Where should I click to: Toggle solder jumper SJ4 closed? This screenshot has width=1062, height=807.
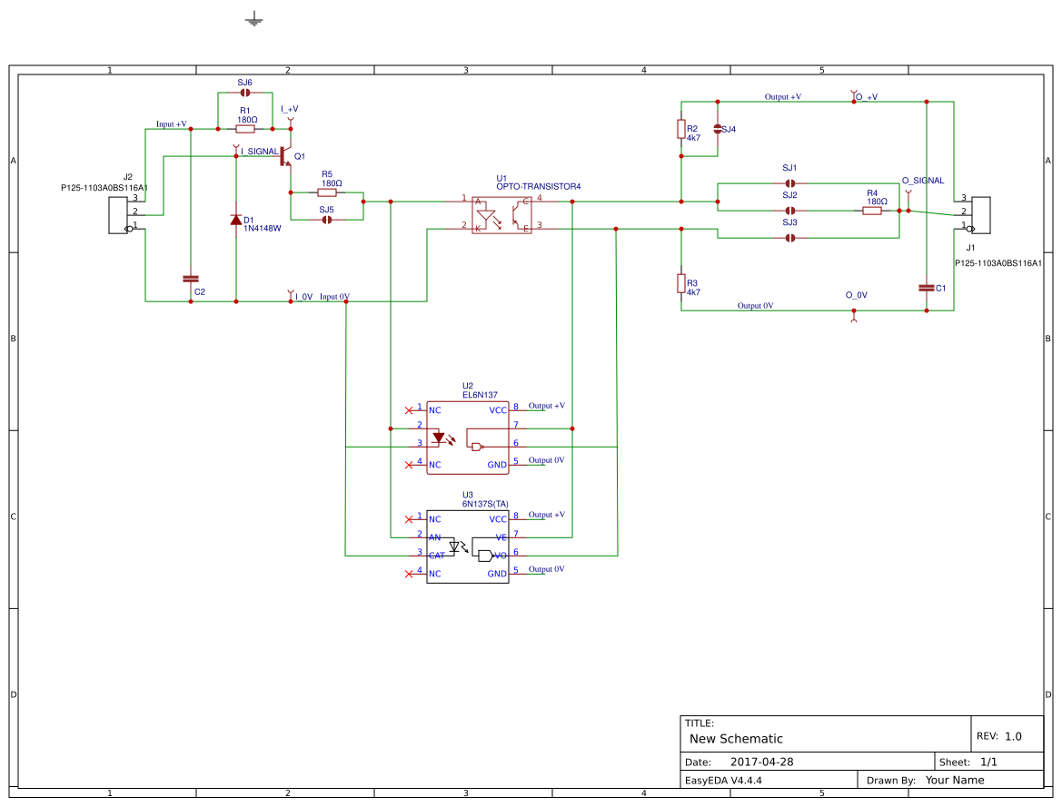point(719,129)
